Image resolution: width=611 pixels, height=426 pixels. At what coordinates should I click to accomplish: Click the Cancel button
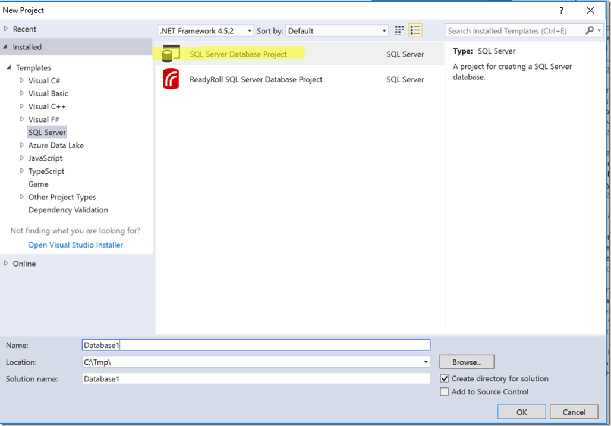point(574,412)
